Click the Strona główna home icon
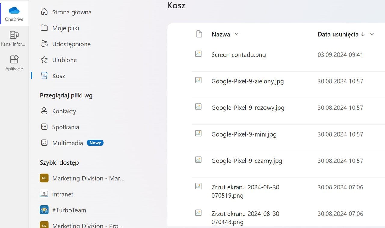This screenshot has height=228, width=385. click(44, 12)
